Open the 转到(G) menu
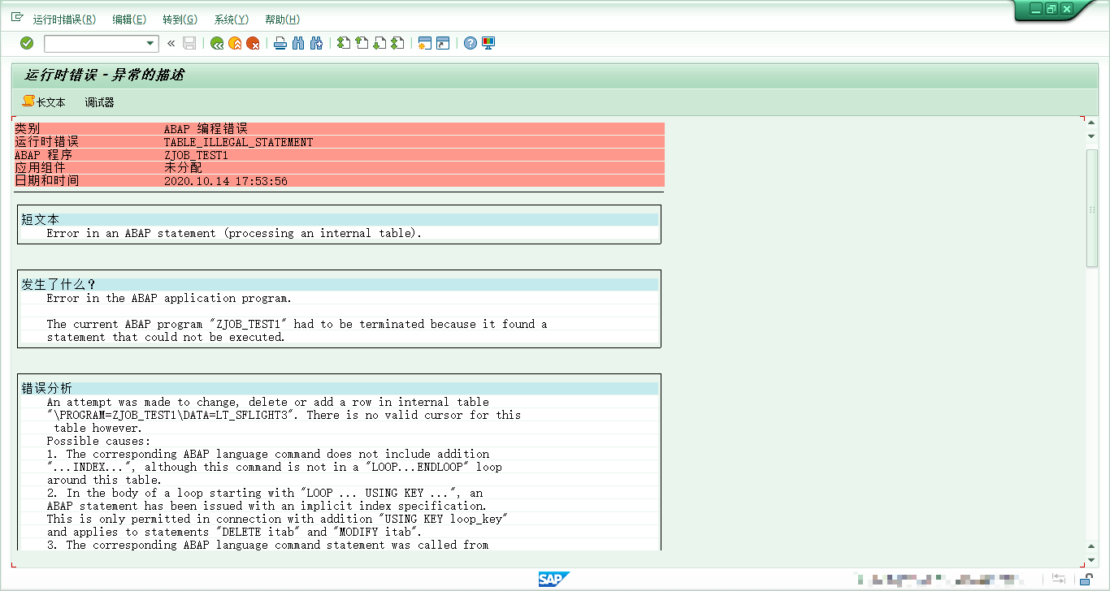The width and height of the screenshot is (1110, 591). (179, 19)
